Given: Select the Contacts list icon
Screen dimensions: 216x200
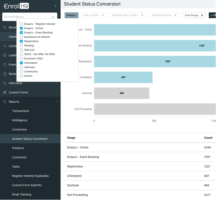Looking at the screenshot, I should click(4, 46).
